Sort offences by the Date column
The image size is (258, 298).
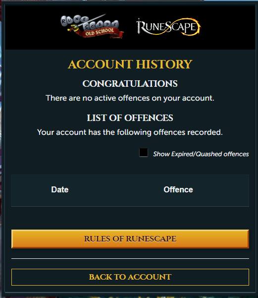(60, 189)
